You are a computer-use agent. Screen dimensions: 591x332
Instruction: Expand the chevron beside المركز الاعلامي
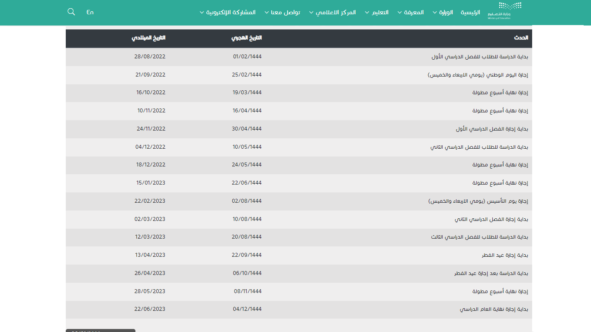pyautogui.click(x=311, y=13)
